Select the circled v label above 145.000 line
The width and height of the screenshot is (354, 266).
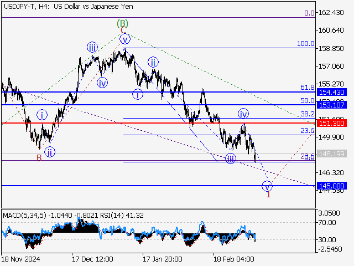click(x=268, y=186)
